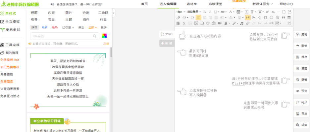Viewport: 310px width, 132px height.
Task: Open the rainbow color picker swatch
Action: point(104,36)
